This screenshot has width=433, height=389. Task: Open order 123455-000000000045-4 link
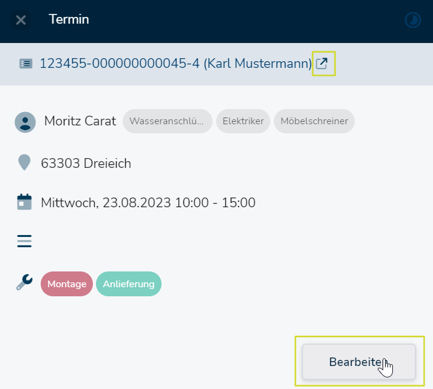coord(176,64)
